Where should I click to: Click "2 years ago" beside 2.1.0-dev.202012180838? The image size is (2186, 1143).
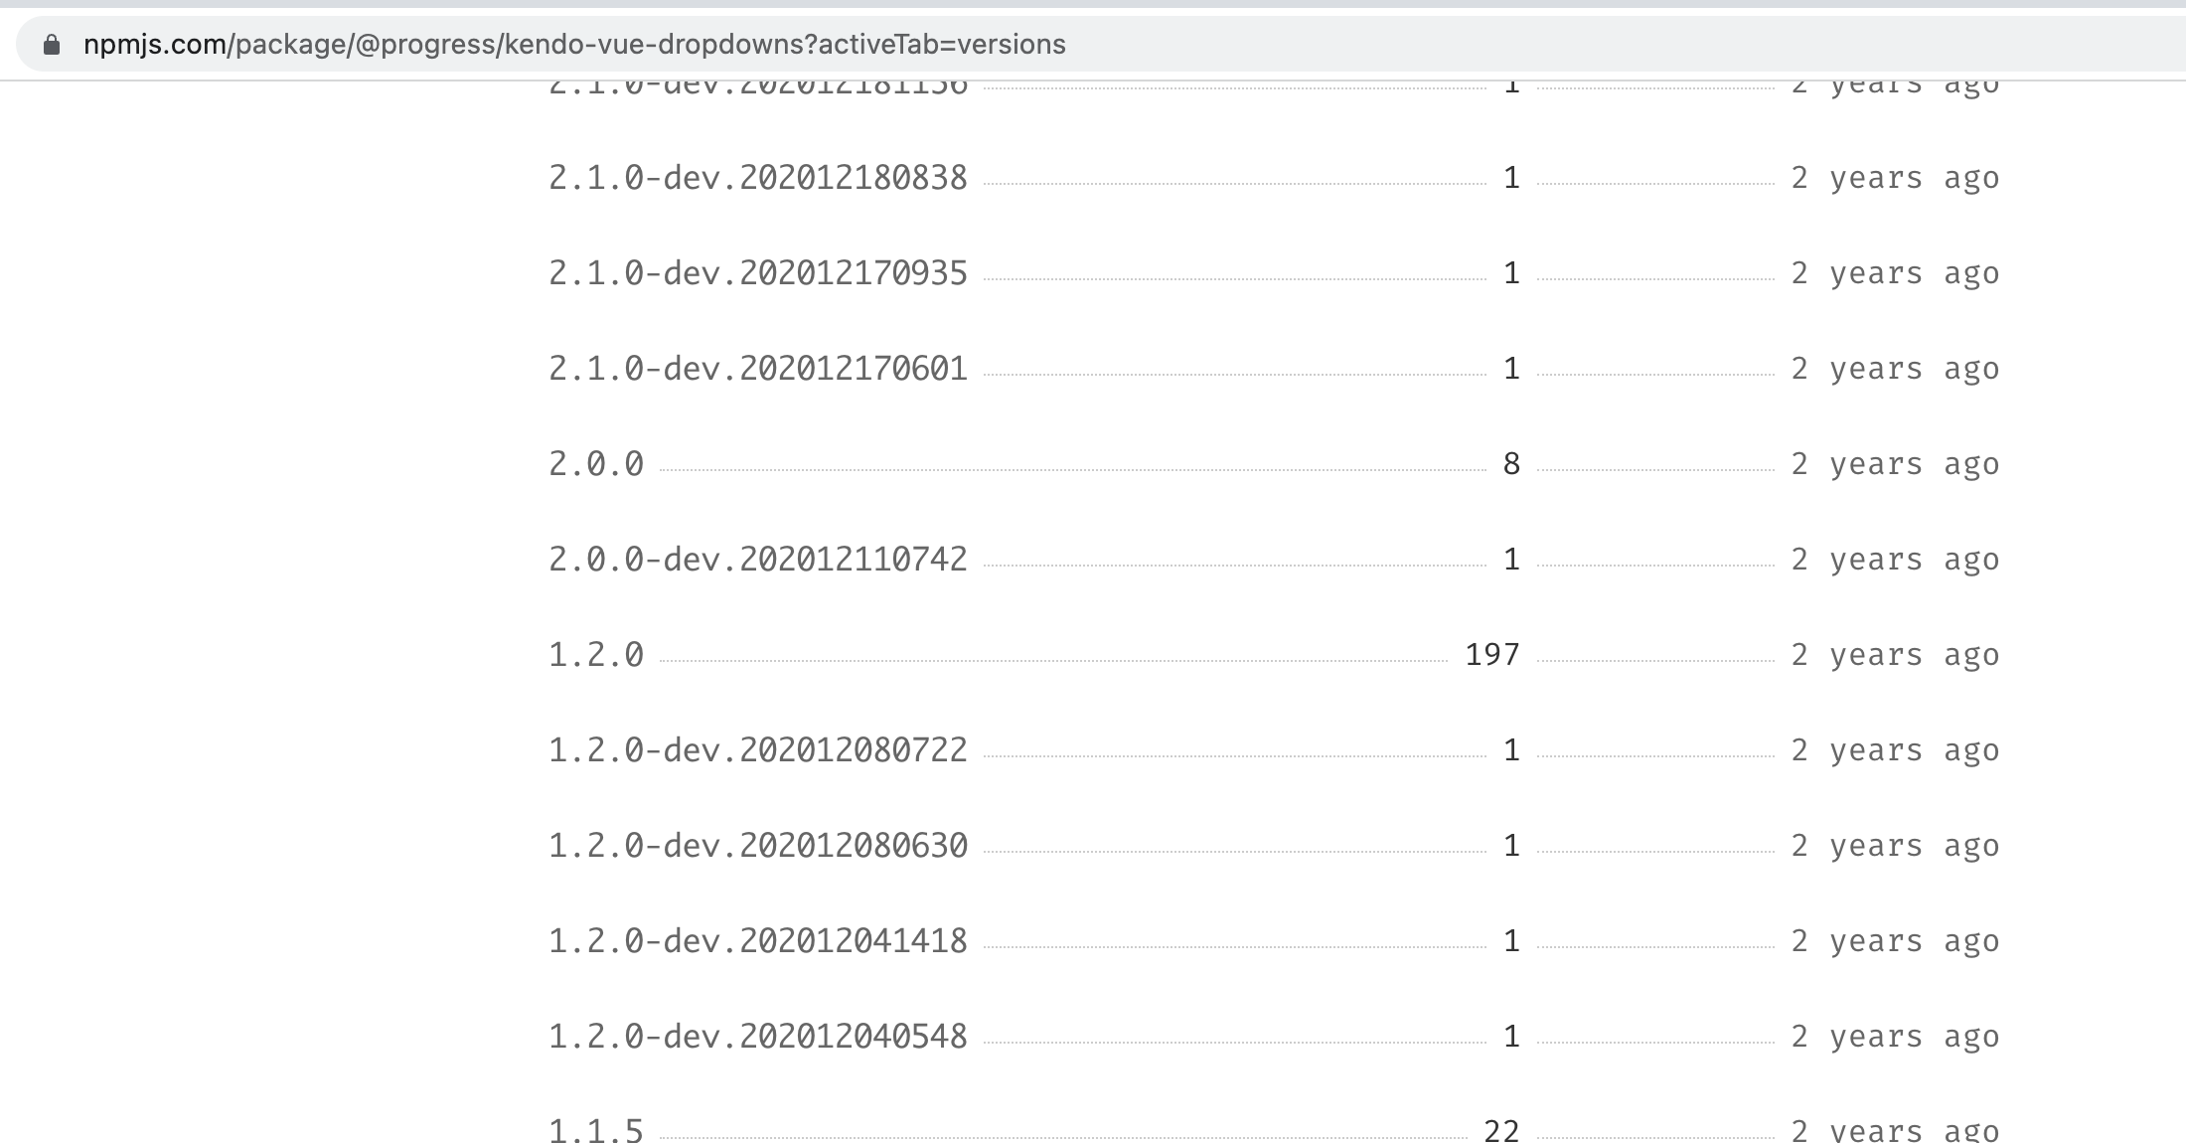1895,178
